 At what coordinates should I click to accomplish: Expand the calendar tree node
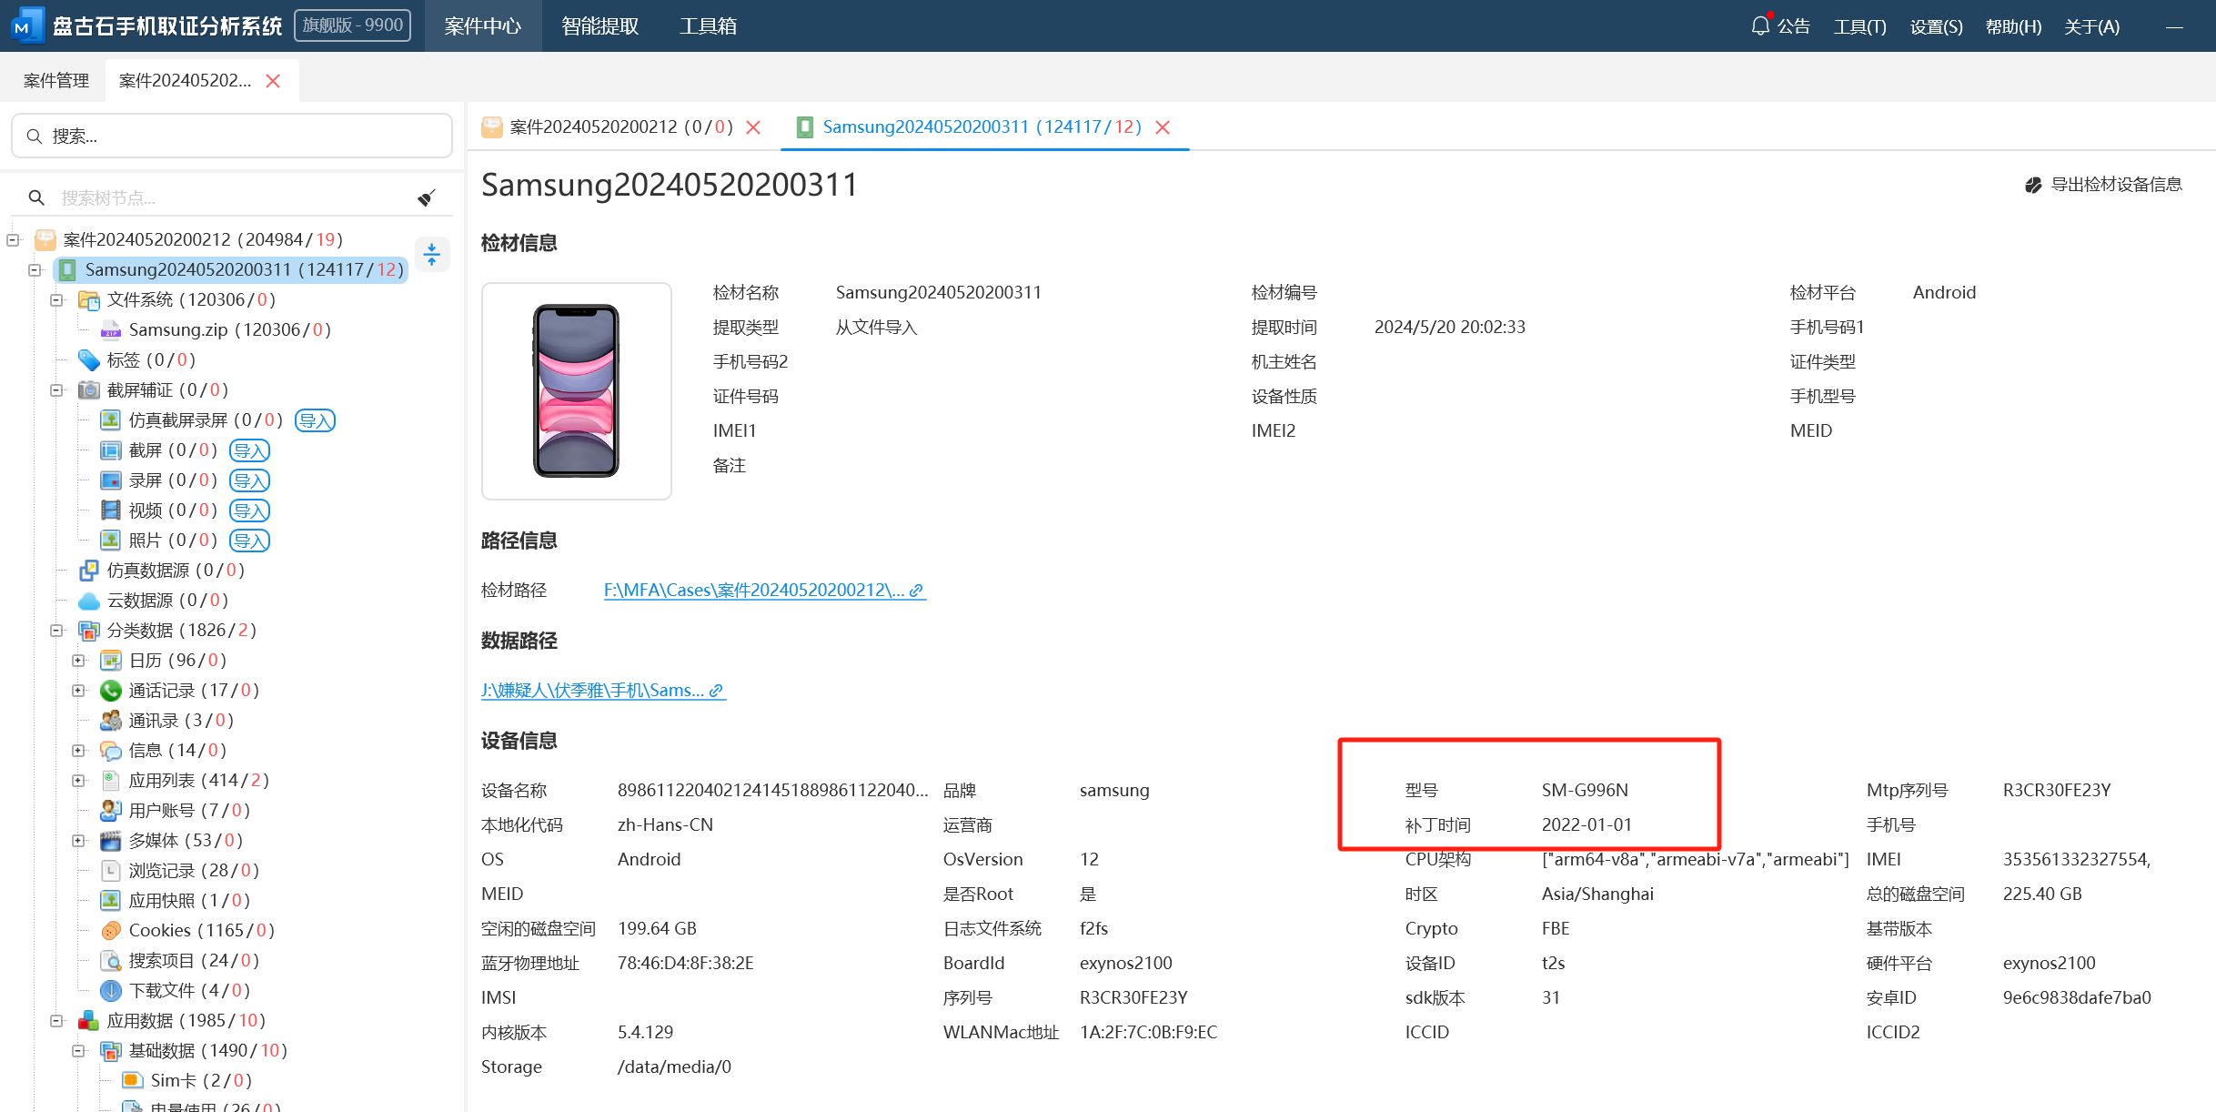(79, 661)
